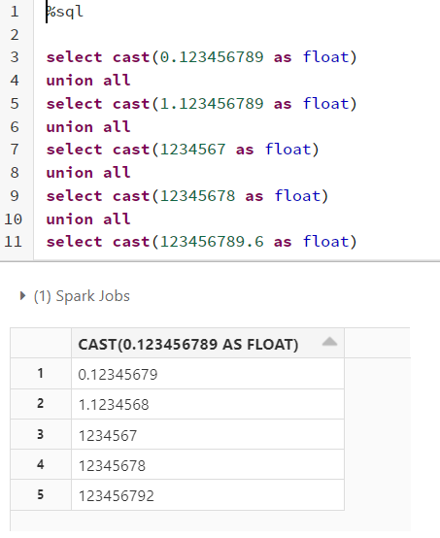Click row number 1 in results table
The image size is (440, 538).
[41, 373]
